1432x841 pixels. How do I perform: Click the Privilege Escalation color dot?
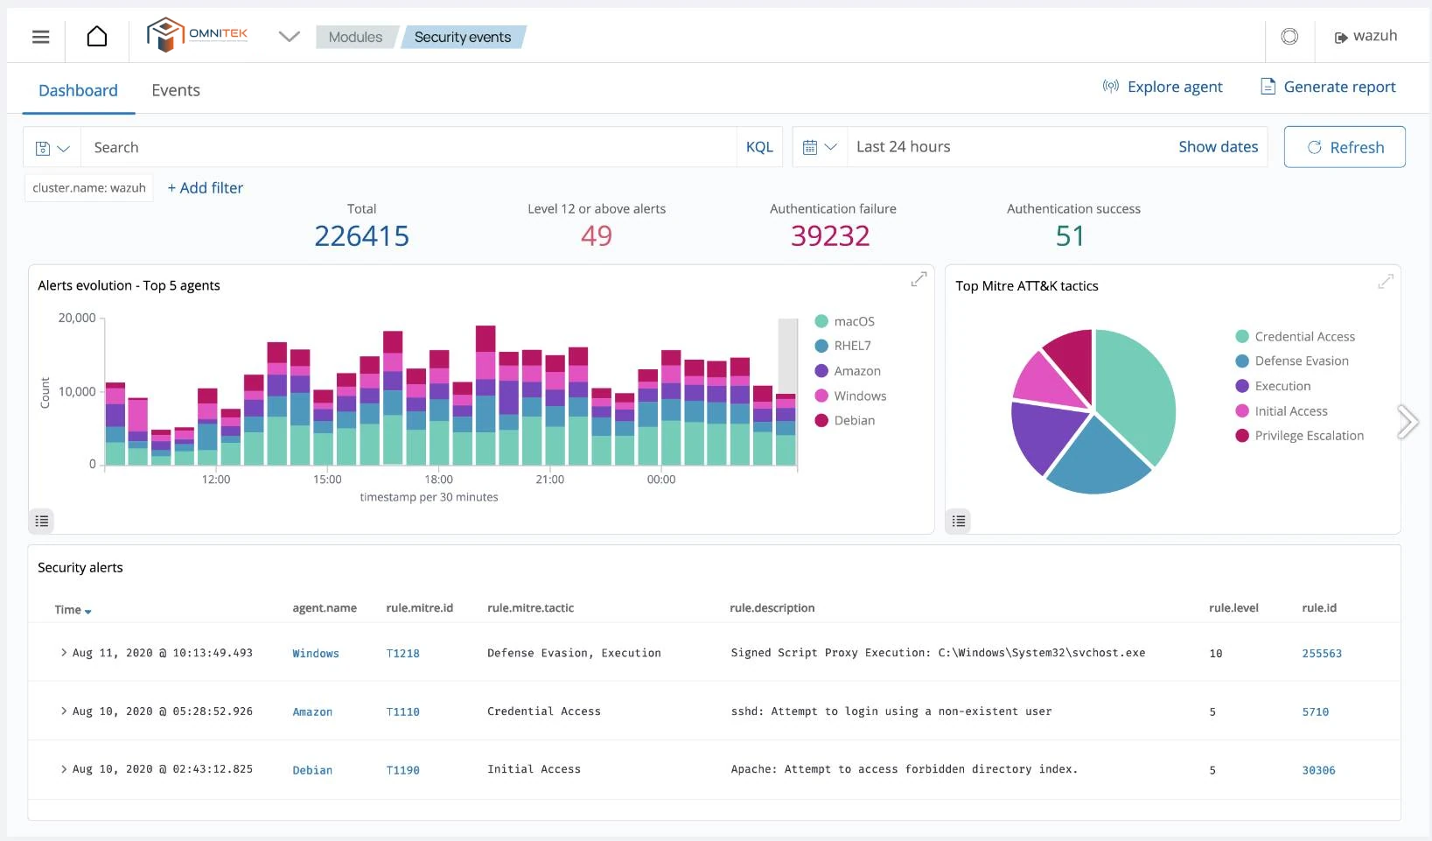[1241, 436]
